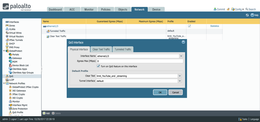
Task: Open the Clear Text Traffic dialog tab
Action: click(x=101, y=49)
